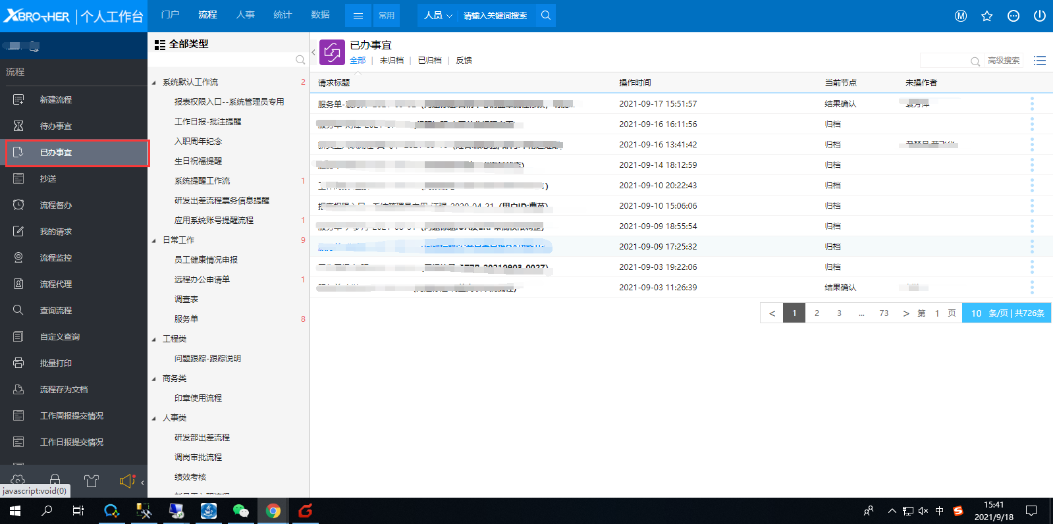Click the list view icon beside advanced search
The image size is (1053, 524).
[x=1040, y=61]
